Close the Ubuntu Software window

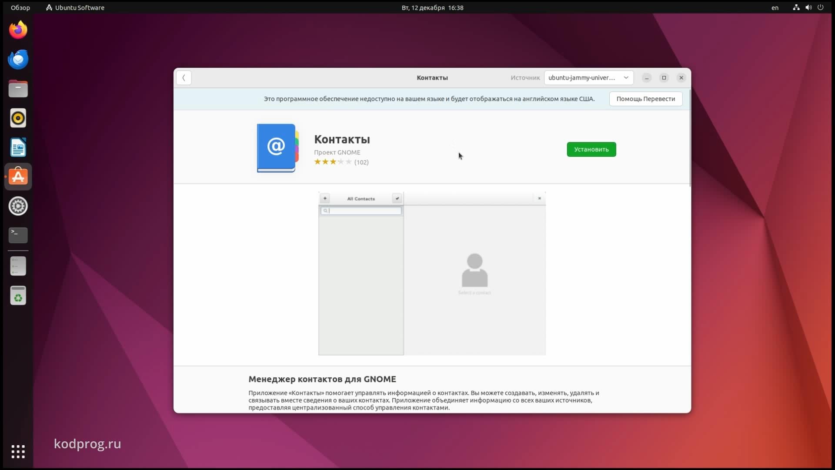(x=681, y=78)
